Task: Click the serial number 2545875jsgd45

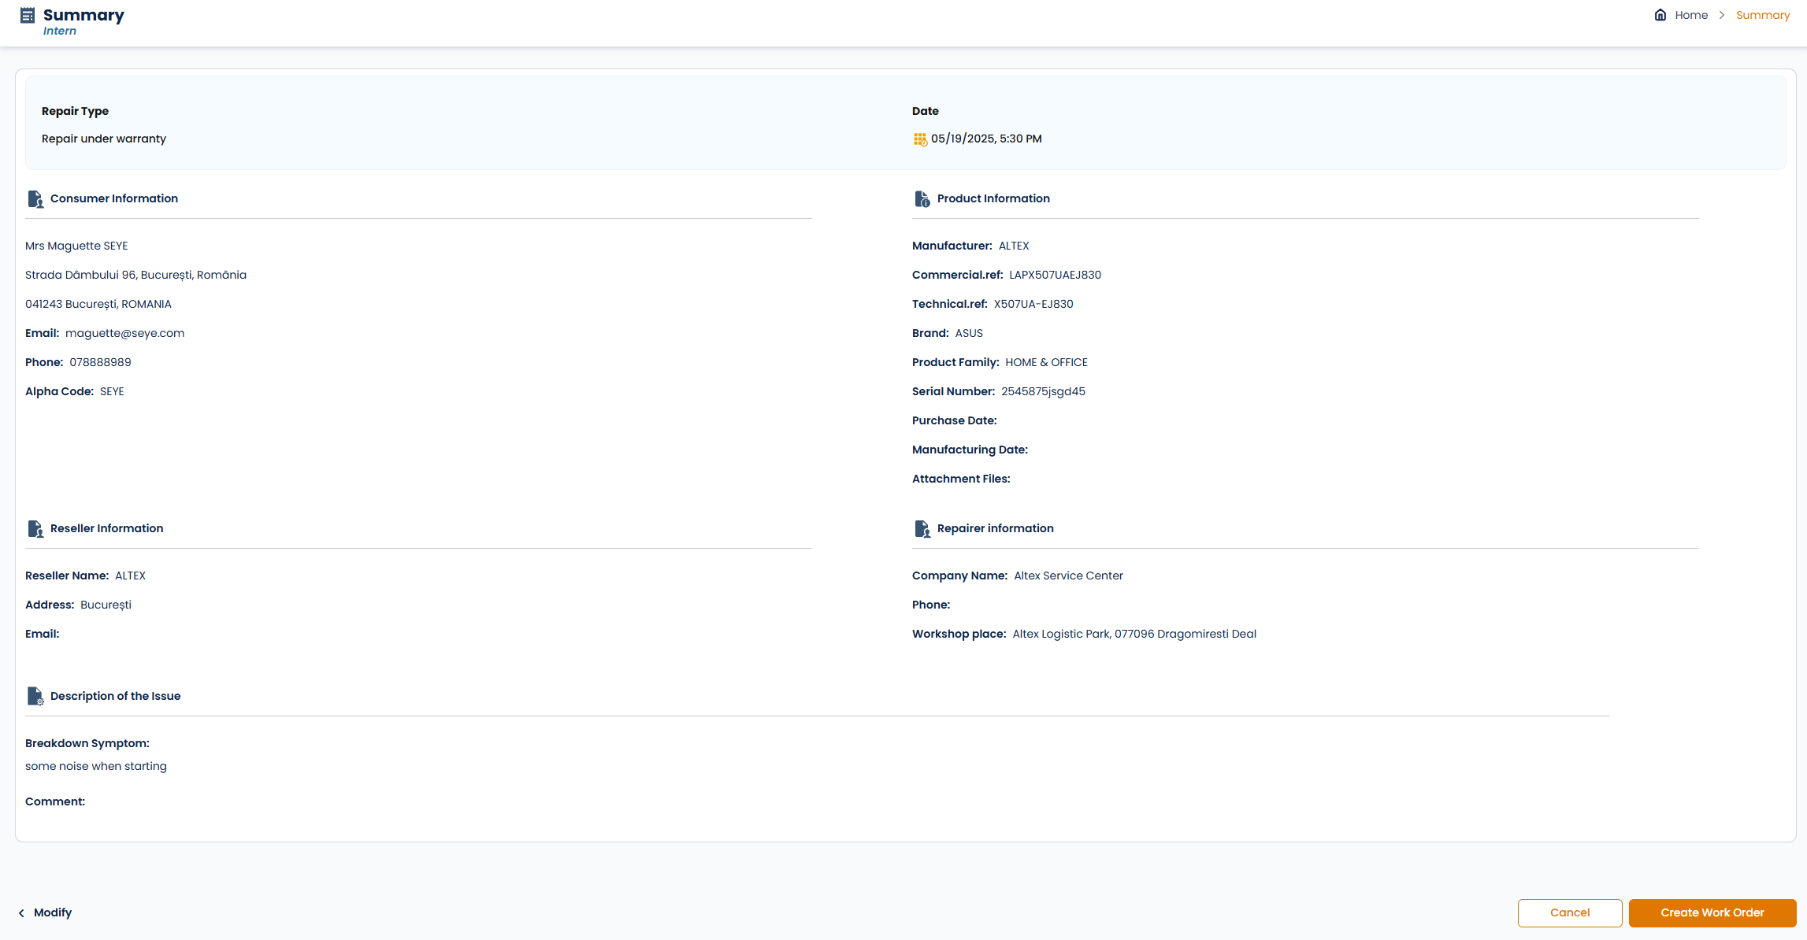Action: click(x=1043, y=391)
